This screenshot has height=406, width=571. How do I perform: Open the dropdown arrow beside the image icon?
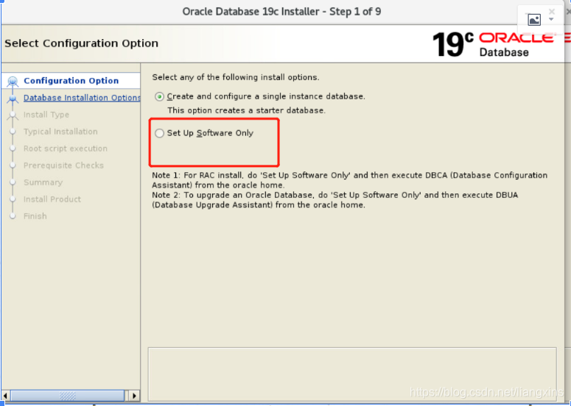[551, 19]
